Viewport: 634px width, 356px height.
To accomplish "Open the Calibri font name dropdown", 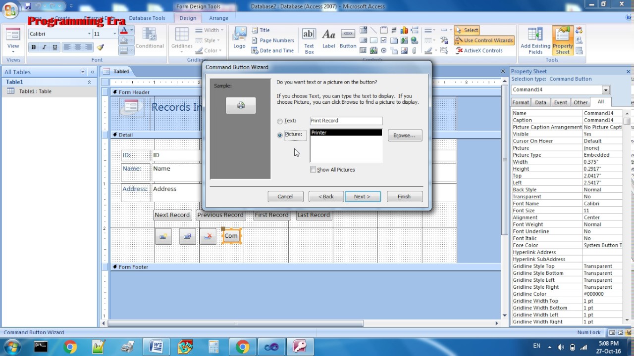I will click(89, 34).
